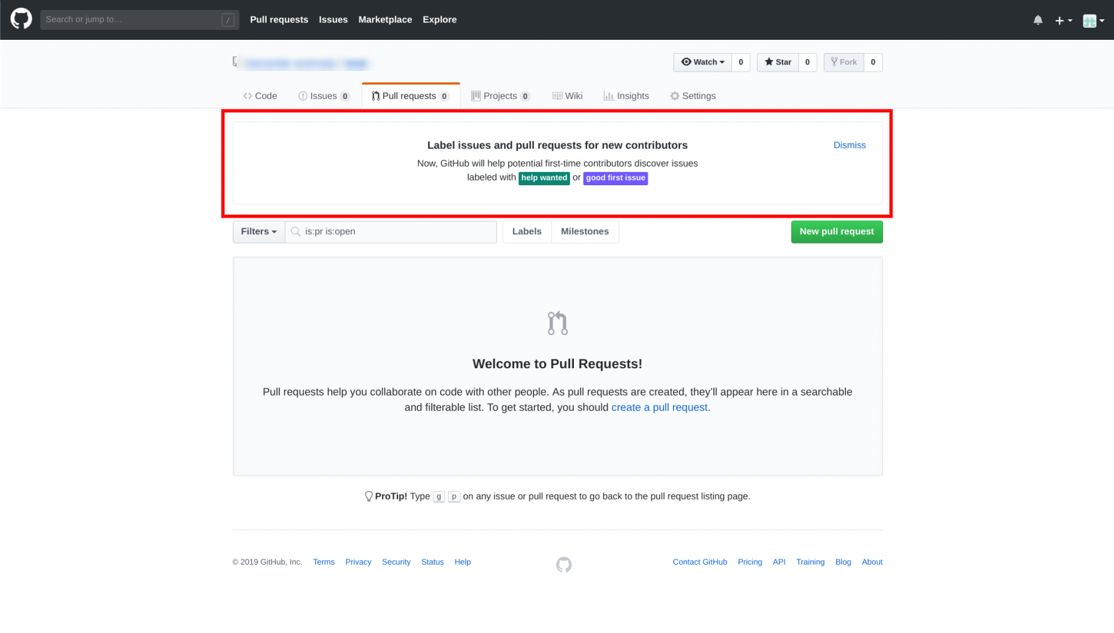Image resolution: width=1114 pixels, height=633 pixels.
Task: Open the Training footer link
Action: (x=810, y=562)
